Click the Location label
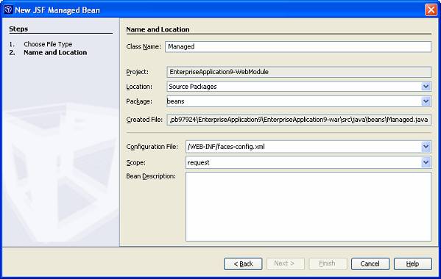441x279 pixels. point(139,87)
